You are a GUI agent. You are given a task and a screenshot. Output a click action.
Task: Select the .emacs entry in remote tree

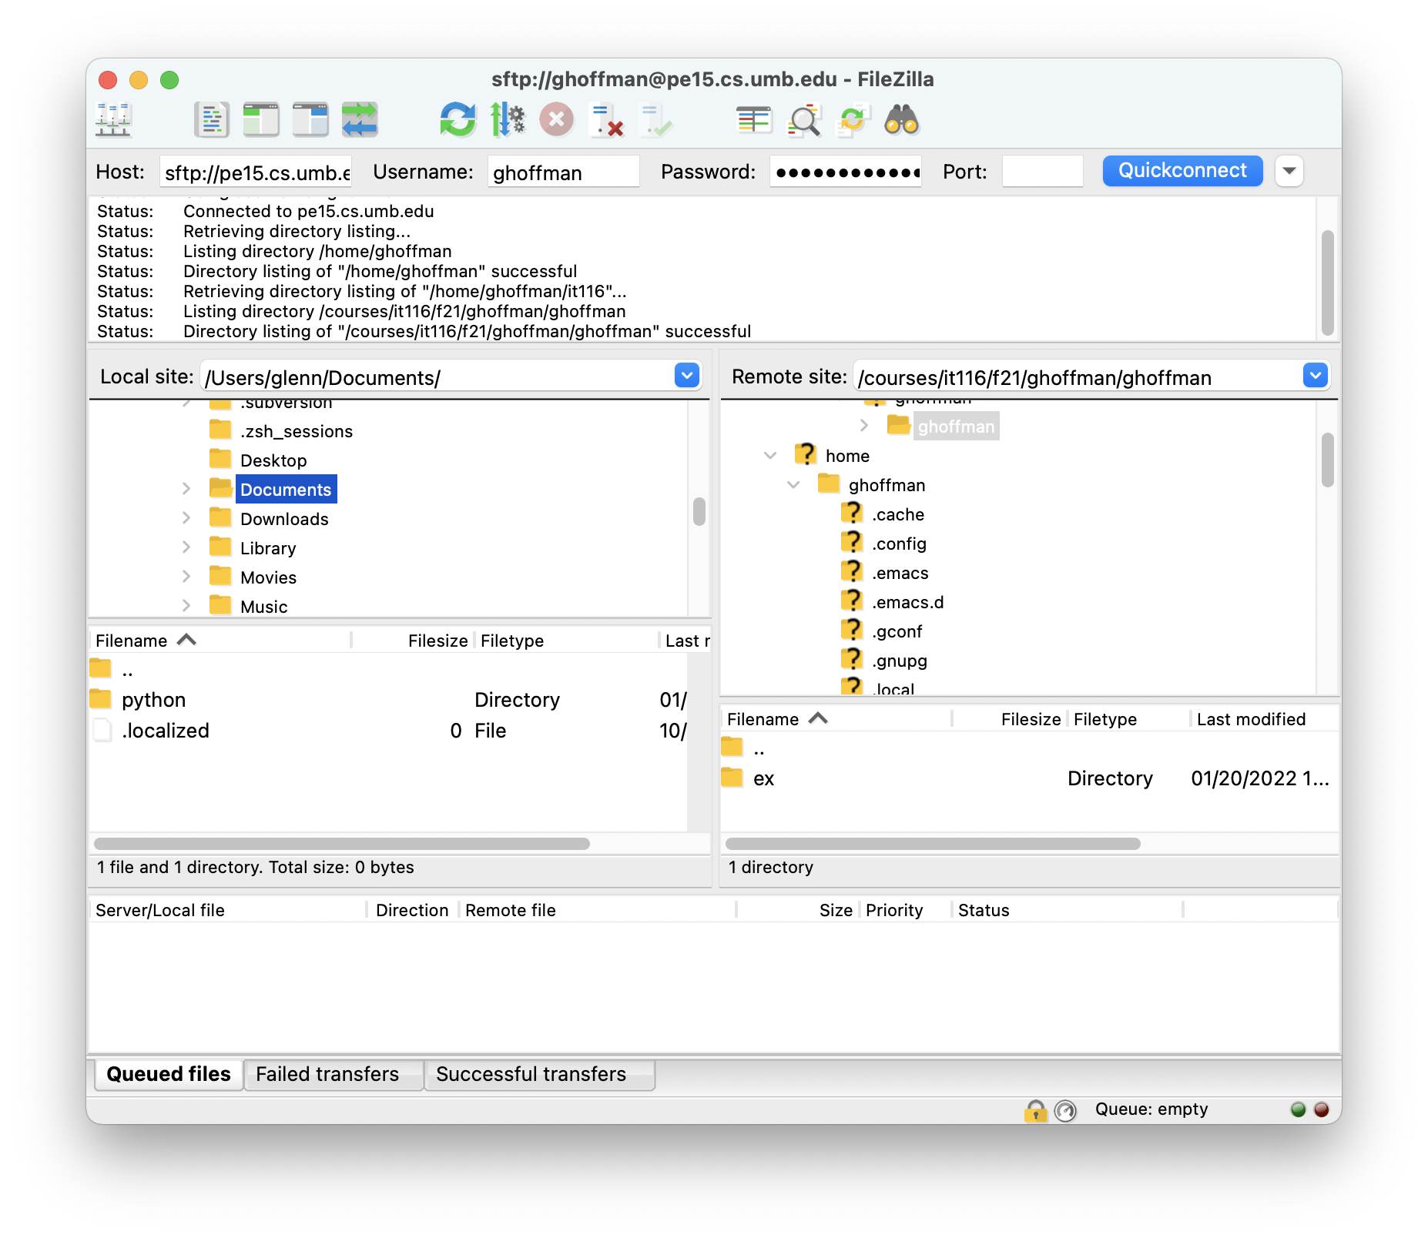(x=900, y=573)
